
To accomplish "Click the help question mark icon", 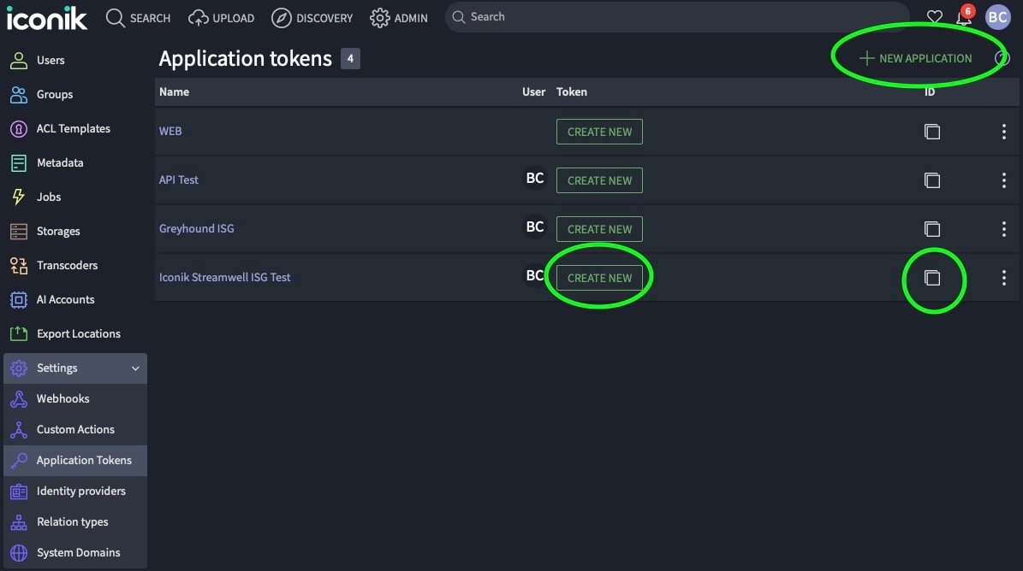I will pos(1002,58).
